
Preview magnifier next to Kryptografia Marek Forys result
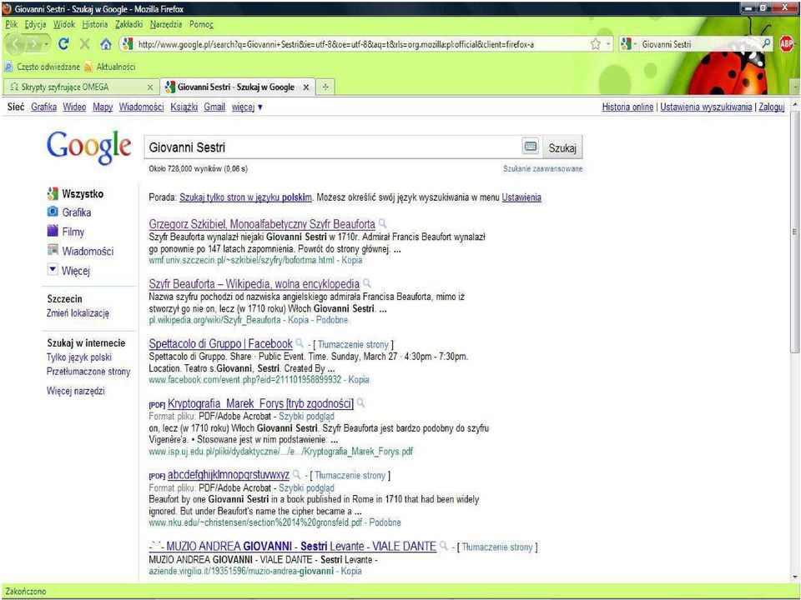(360, 403)
